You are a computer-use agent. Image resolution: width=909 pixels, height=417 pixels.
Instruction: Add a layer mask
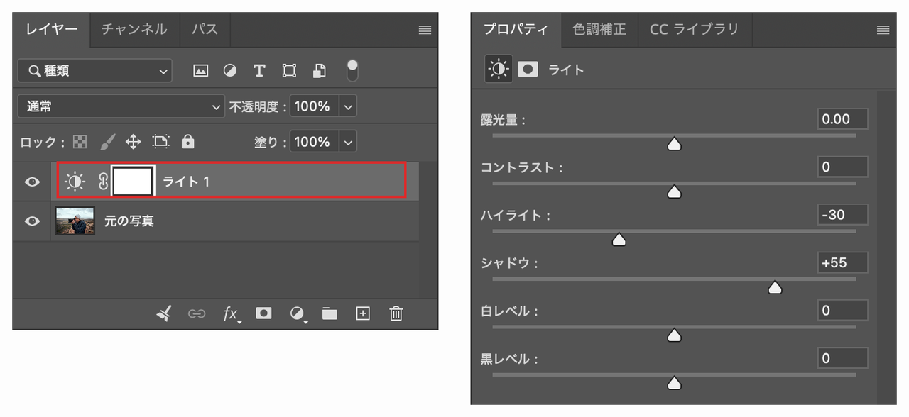pos(263,313)
